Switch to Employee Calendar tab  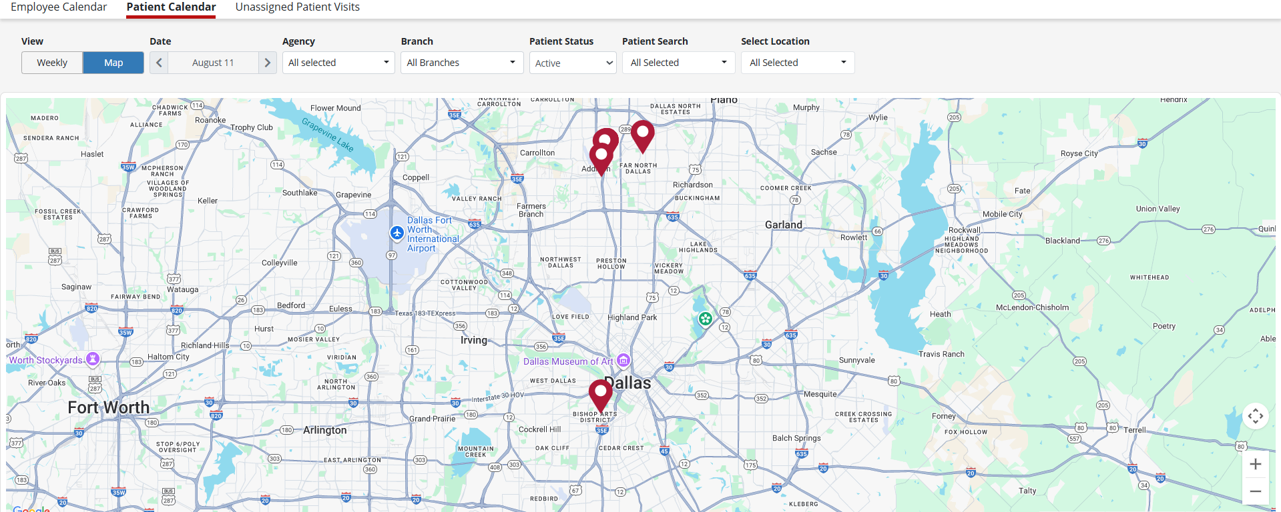[59, 7]
